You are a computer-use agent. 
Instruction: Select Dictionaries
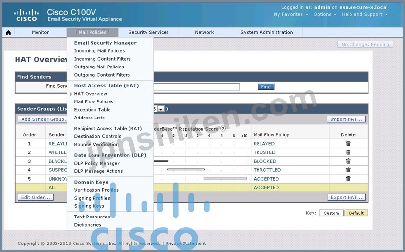[88, 225]
